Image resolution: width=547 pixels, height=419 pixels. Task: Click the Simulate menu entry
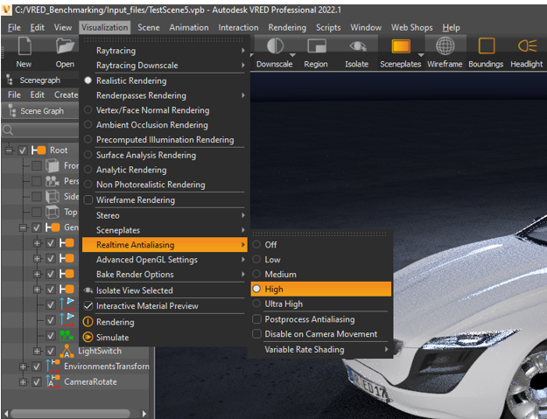(x=112, y=337)
